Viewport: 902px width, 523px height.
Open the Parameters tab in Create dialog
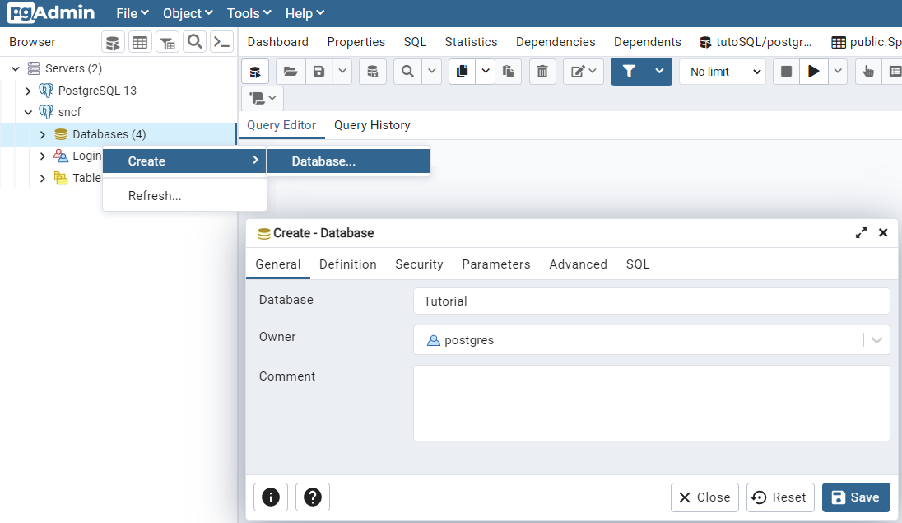pos(496,264)
